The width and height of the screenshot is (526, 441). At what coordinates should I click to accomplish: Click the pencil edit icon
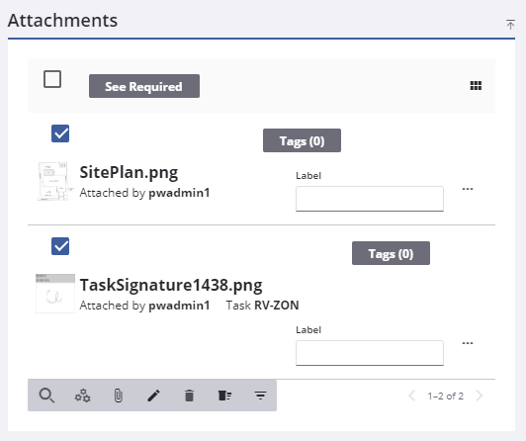point(154,396)
